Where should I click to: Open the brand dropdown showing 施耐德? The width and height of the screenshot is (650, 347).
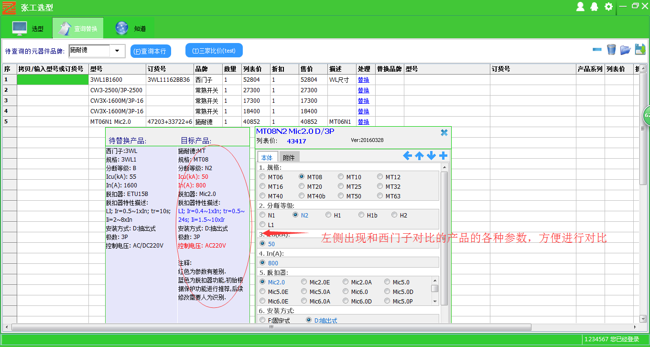(117, 51)
